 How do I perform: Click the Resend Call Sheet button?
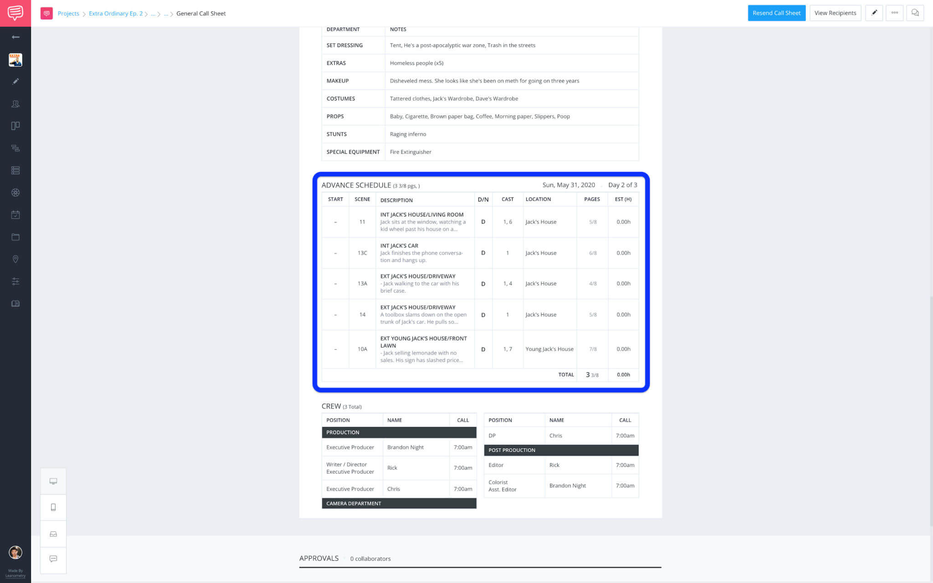(776, 13)
